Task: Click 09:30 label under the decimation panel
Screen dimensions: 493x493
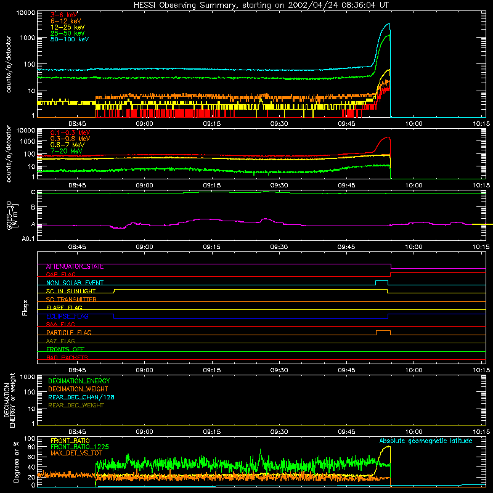Action: click(x=279, y=432)
